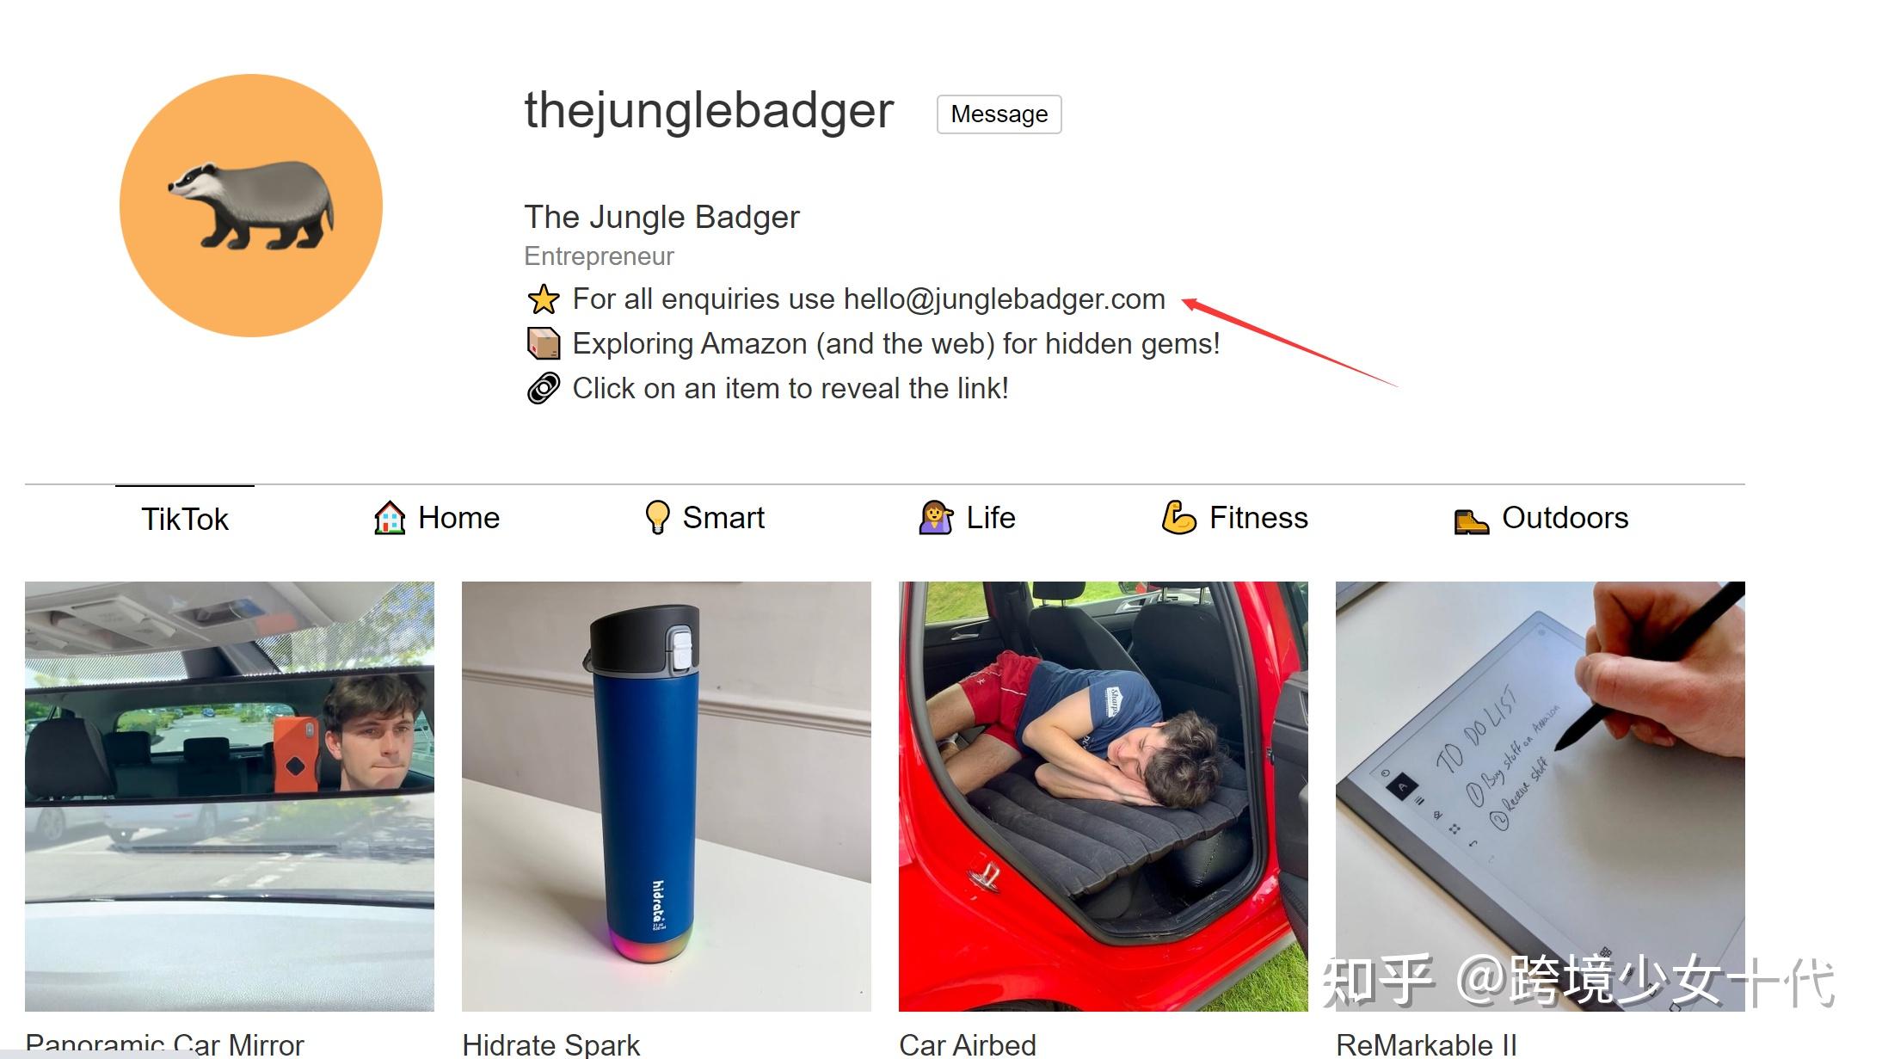Click the boot icon beside Outdoors
Screen dimensions: 1882x1059
[x=1471, y=521]
